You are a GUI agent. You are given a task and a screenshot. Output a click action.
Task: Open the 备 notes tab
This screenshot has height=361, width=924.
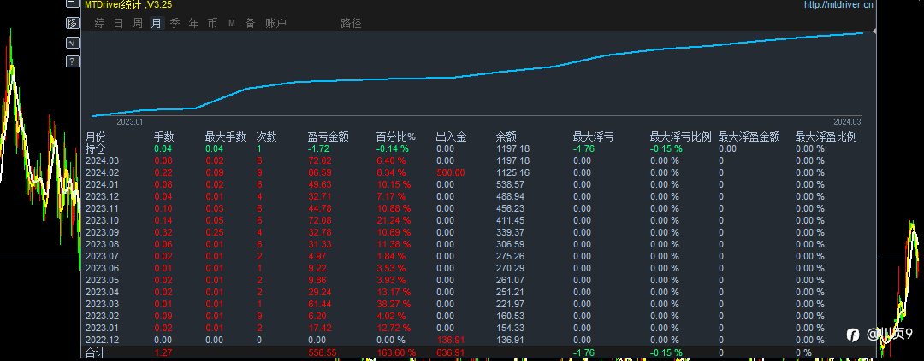pyautogui.click(x=251, y=24)
